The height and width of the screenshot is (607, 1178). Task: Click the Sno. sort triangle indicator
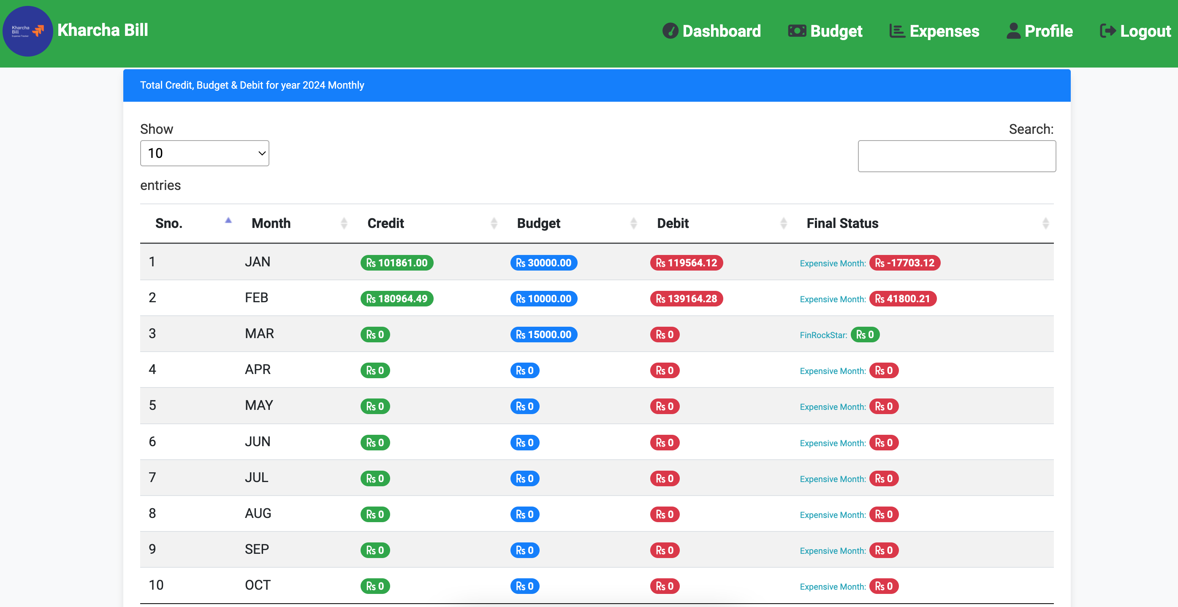(x=228, y=220)
